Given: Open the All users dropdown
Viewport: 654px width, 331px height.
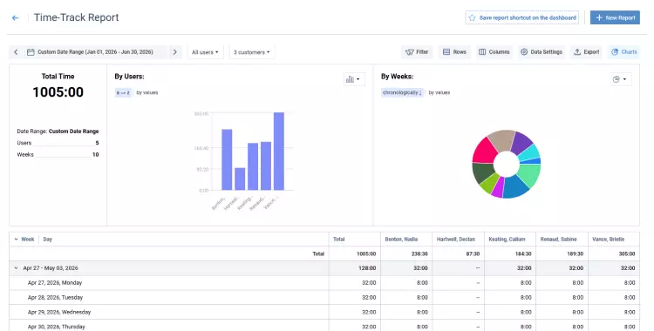Looking at the screenshot, I should (x=205, y=52).
